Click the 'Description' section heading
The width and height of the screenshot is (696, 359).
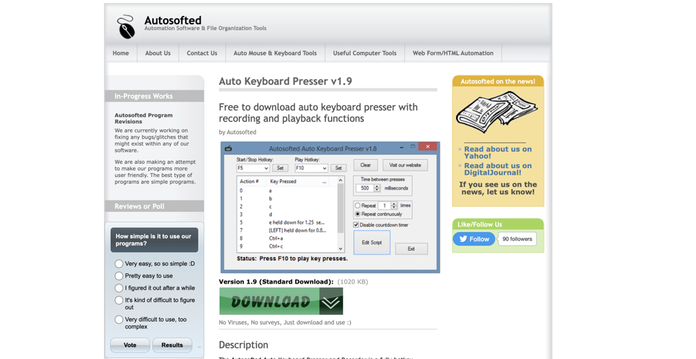pyautogui.click(x=243, y=345)
